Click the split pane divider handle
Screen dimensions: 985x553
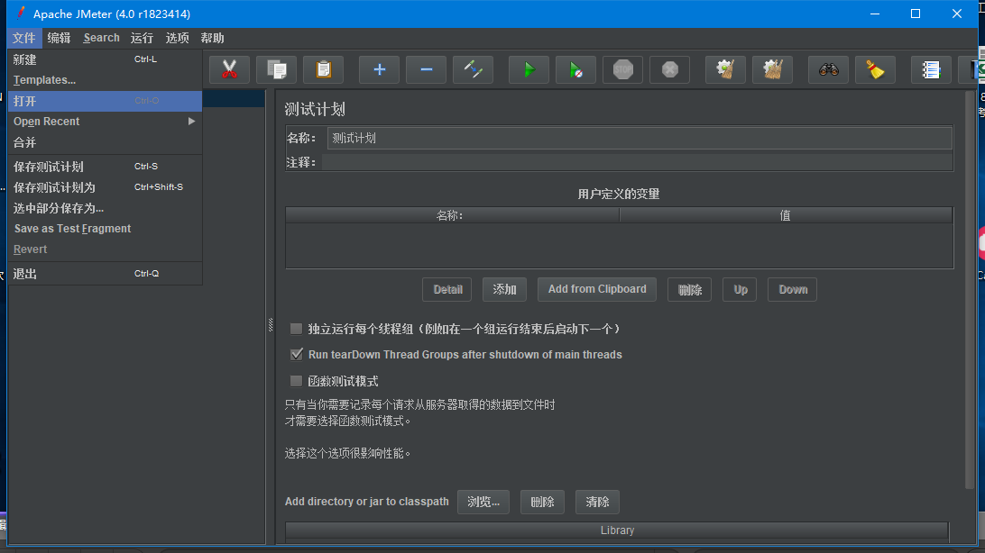(x=271, y=325)
